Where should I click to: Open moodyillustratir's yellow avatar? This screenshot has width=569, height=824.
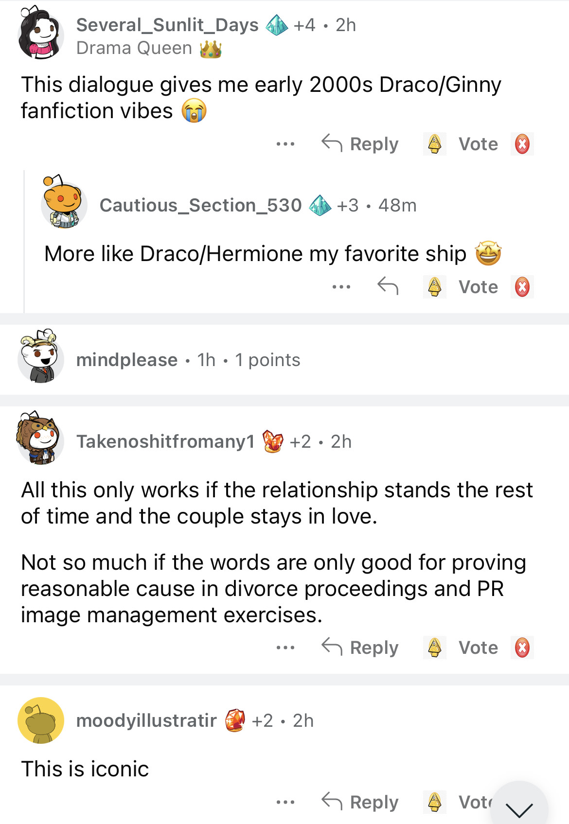click(x=41, y=720)
